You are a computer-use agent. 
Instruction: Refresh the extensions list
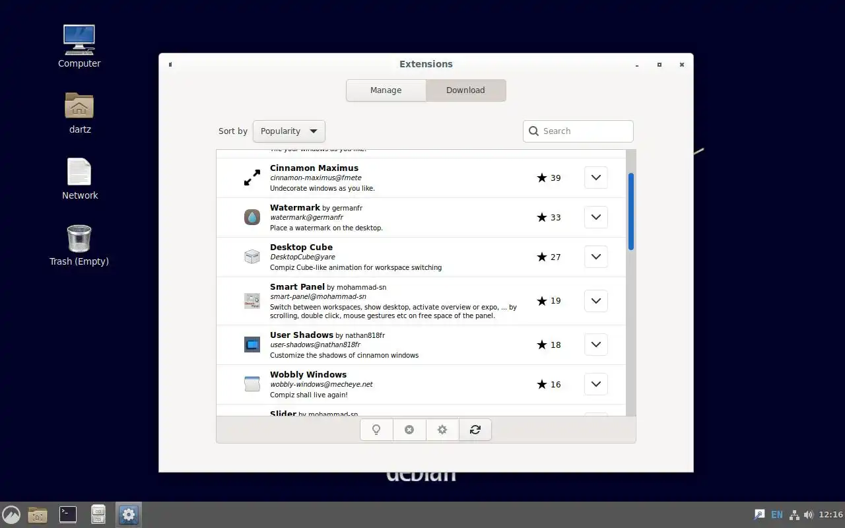coord(475,430)
